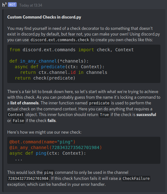Click the return check(predicate) code line
Image resolution: width=167 pixels, height=194 pixels.
click(x=45, y=78)
